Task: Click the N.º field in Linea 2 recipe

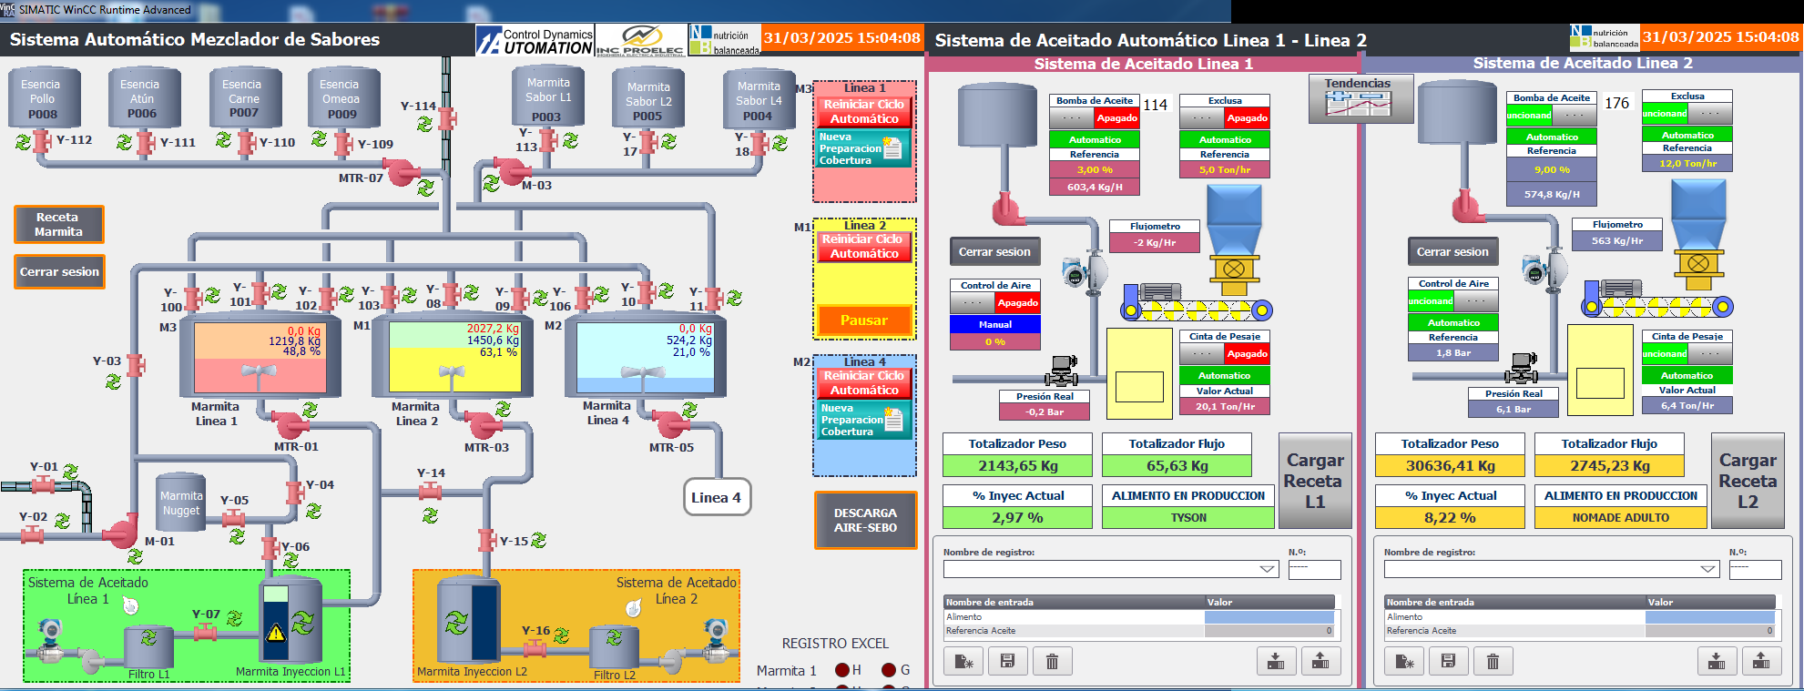Action: [1755, 570]
